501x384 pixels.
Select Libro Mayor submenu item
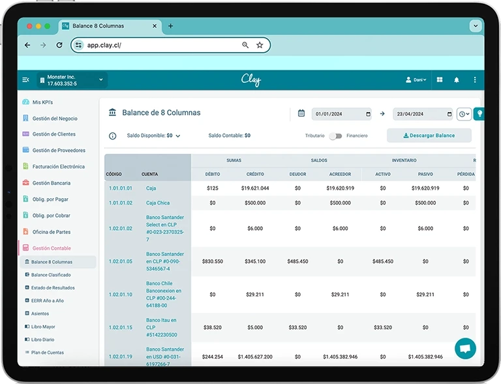[x=43, y=327]
